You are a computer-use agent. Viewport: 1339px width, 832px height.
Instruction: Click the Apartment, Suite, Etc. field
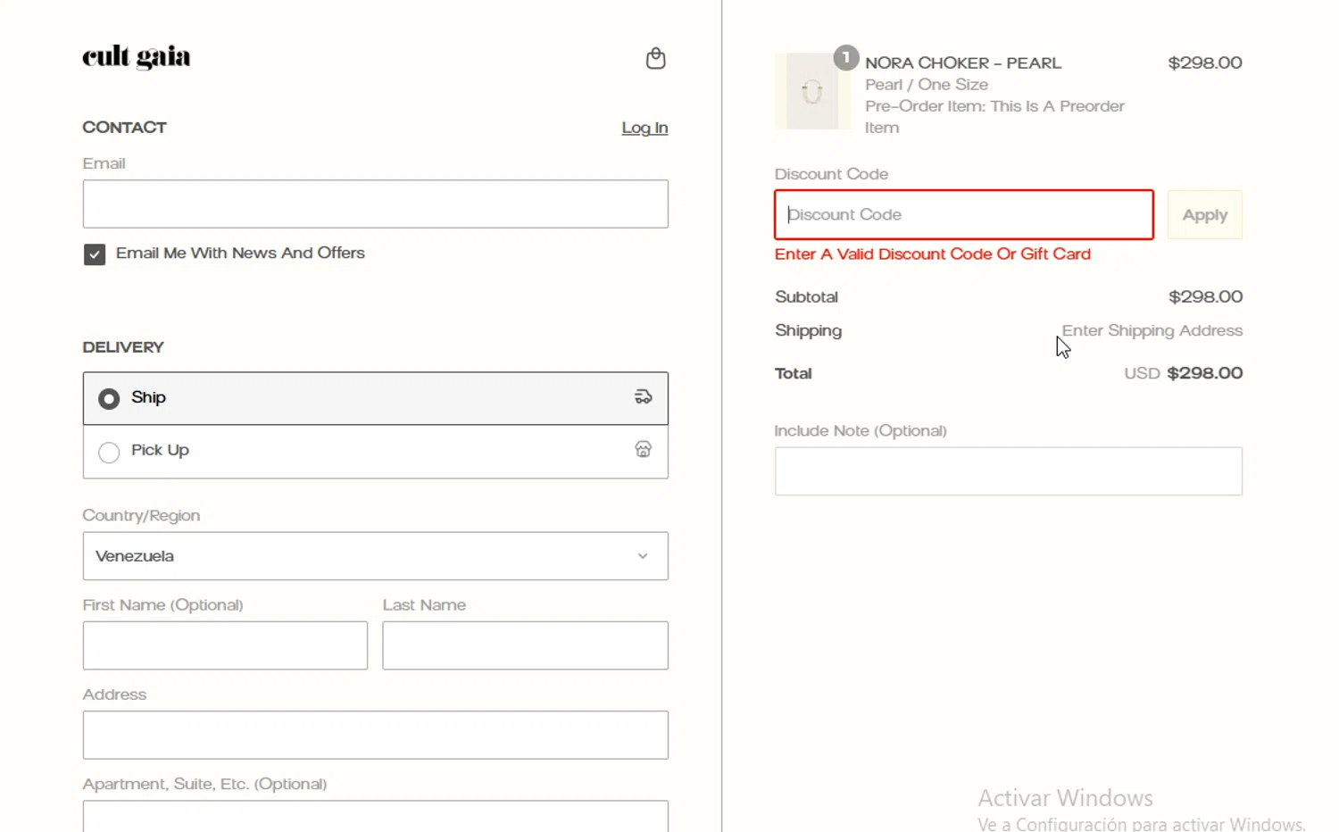(x=375, y=816)
